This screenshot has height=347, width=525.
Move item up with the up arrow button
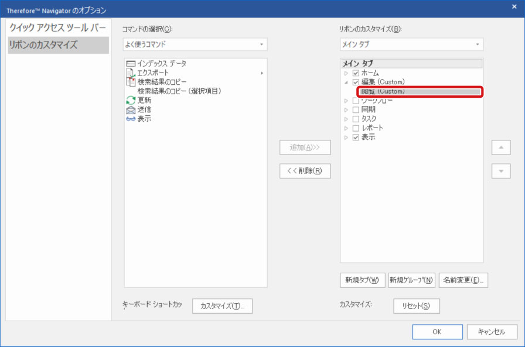500,147
